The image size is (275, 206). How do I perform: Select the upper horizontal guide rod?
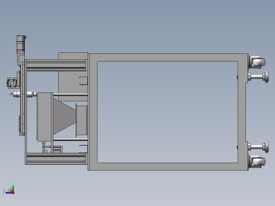[x=70, y=95]
